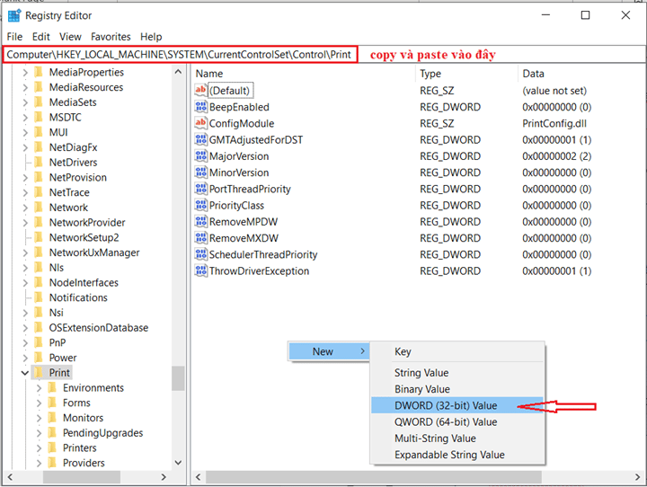Choose DWORD (32-bit) Value from submenu
Viewport: 647px width, 487px height.
tap(445, 405)
